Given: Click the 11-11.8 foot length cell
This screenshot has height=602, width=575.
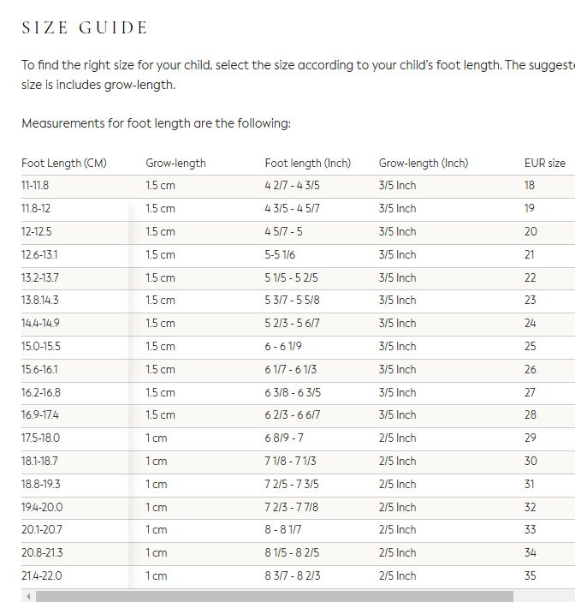Looking at the screenshot, I should click(x=35, y=185).
